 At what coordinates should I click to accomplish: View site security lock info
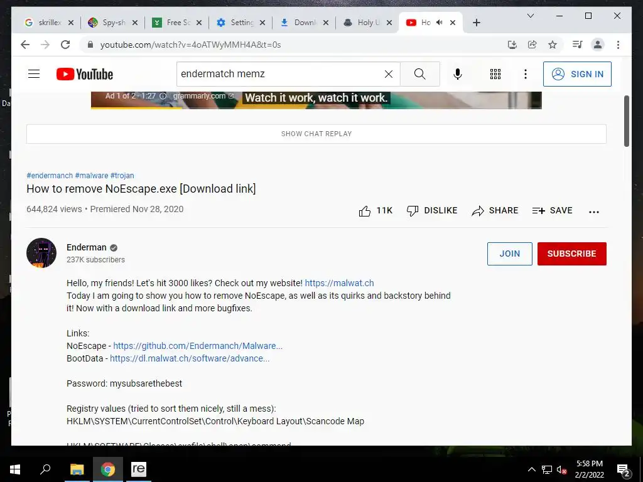click(x=90, y=45)
